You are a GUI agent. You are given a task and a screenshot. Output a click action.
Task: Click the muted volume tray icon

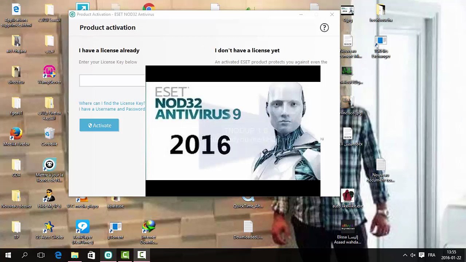413,255
